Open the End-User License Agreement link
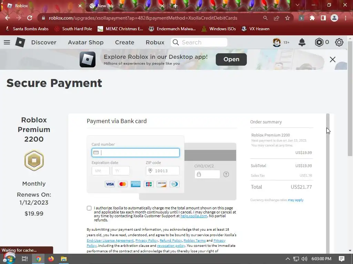Image resolution: width=353 pixels, height=264 pixels. 110,240
